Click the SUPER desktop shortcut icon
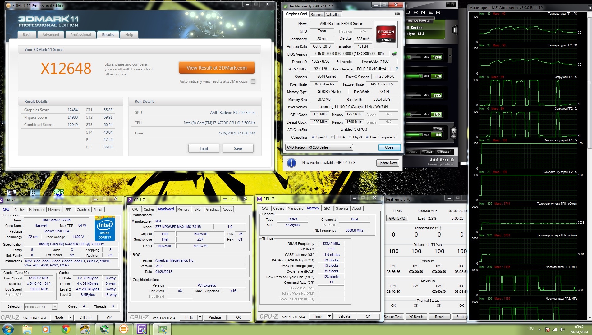Image resolution: width=592 pixels, height=335 pixels. pyautogui.click(x=58, y=192)
